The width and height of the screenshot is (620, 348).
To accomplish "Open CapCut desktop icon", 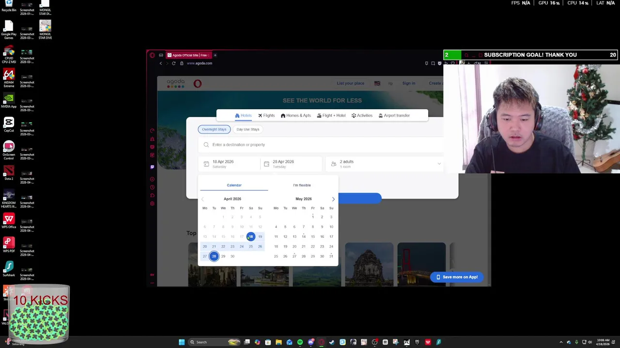I will (x=9, y=125).
